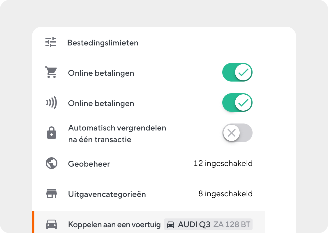Toggle Online betalingen switch next to cart icon

(x=237, y=72)
